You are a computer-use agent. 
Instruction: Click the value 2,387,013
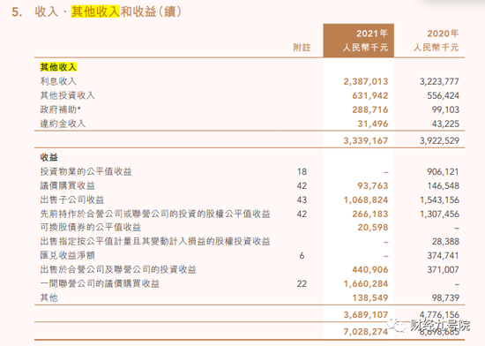[x=366, y=81]
